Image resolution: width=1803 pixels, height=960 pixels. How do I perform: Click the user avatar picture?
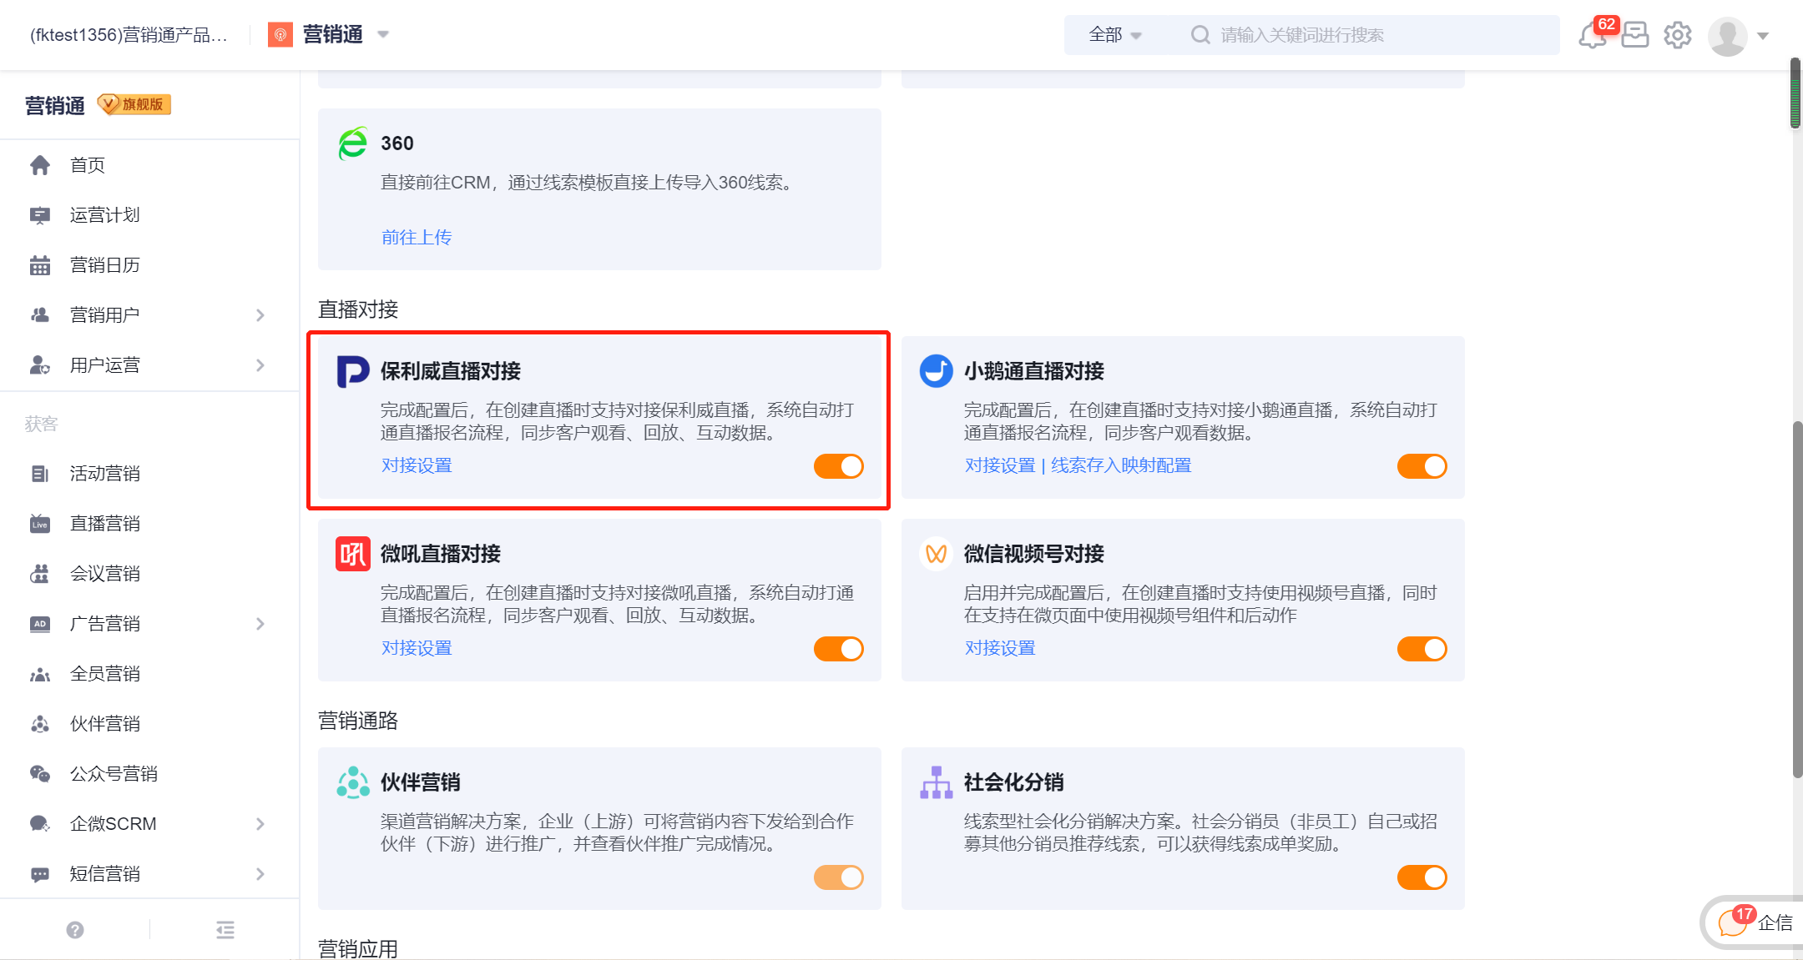1728,36
